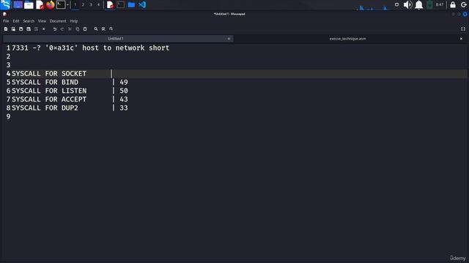Click the log out panel icon
The image size is (469, 263).
pos(464,5)
